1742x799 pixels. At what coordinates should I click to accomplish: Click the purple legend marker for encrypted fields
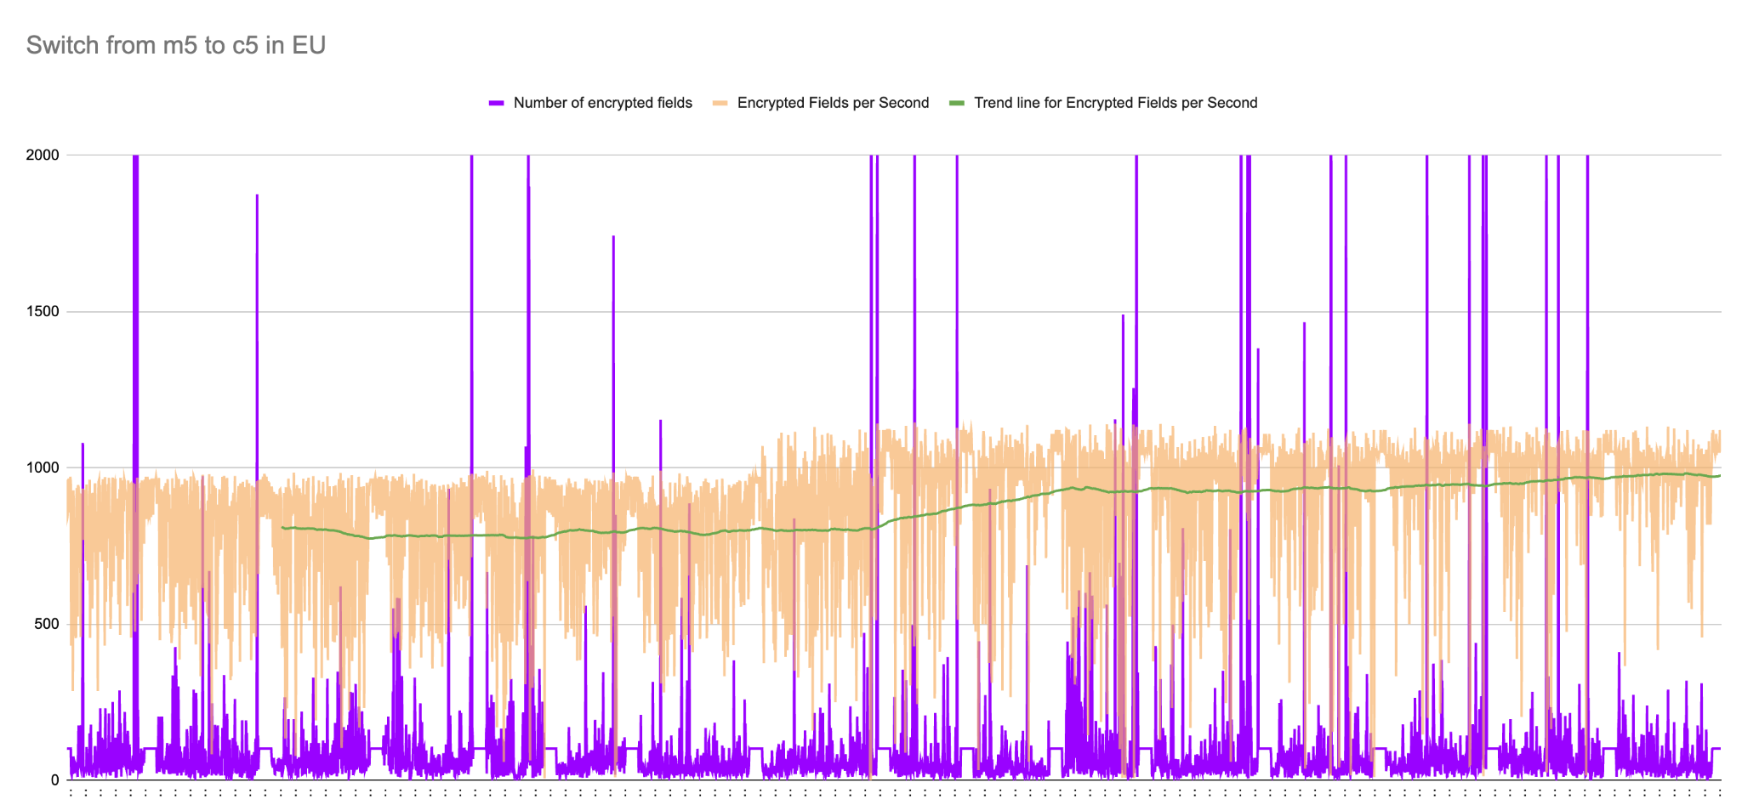click(498, 102)
